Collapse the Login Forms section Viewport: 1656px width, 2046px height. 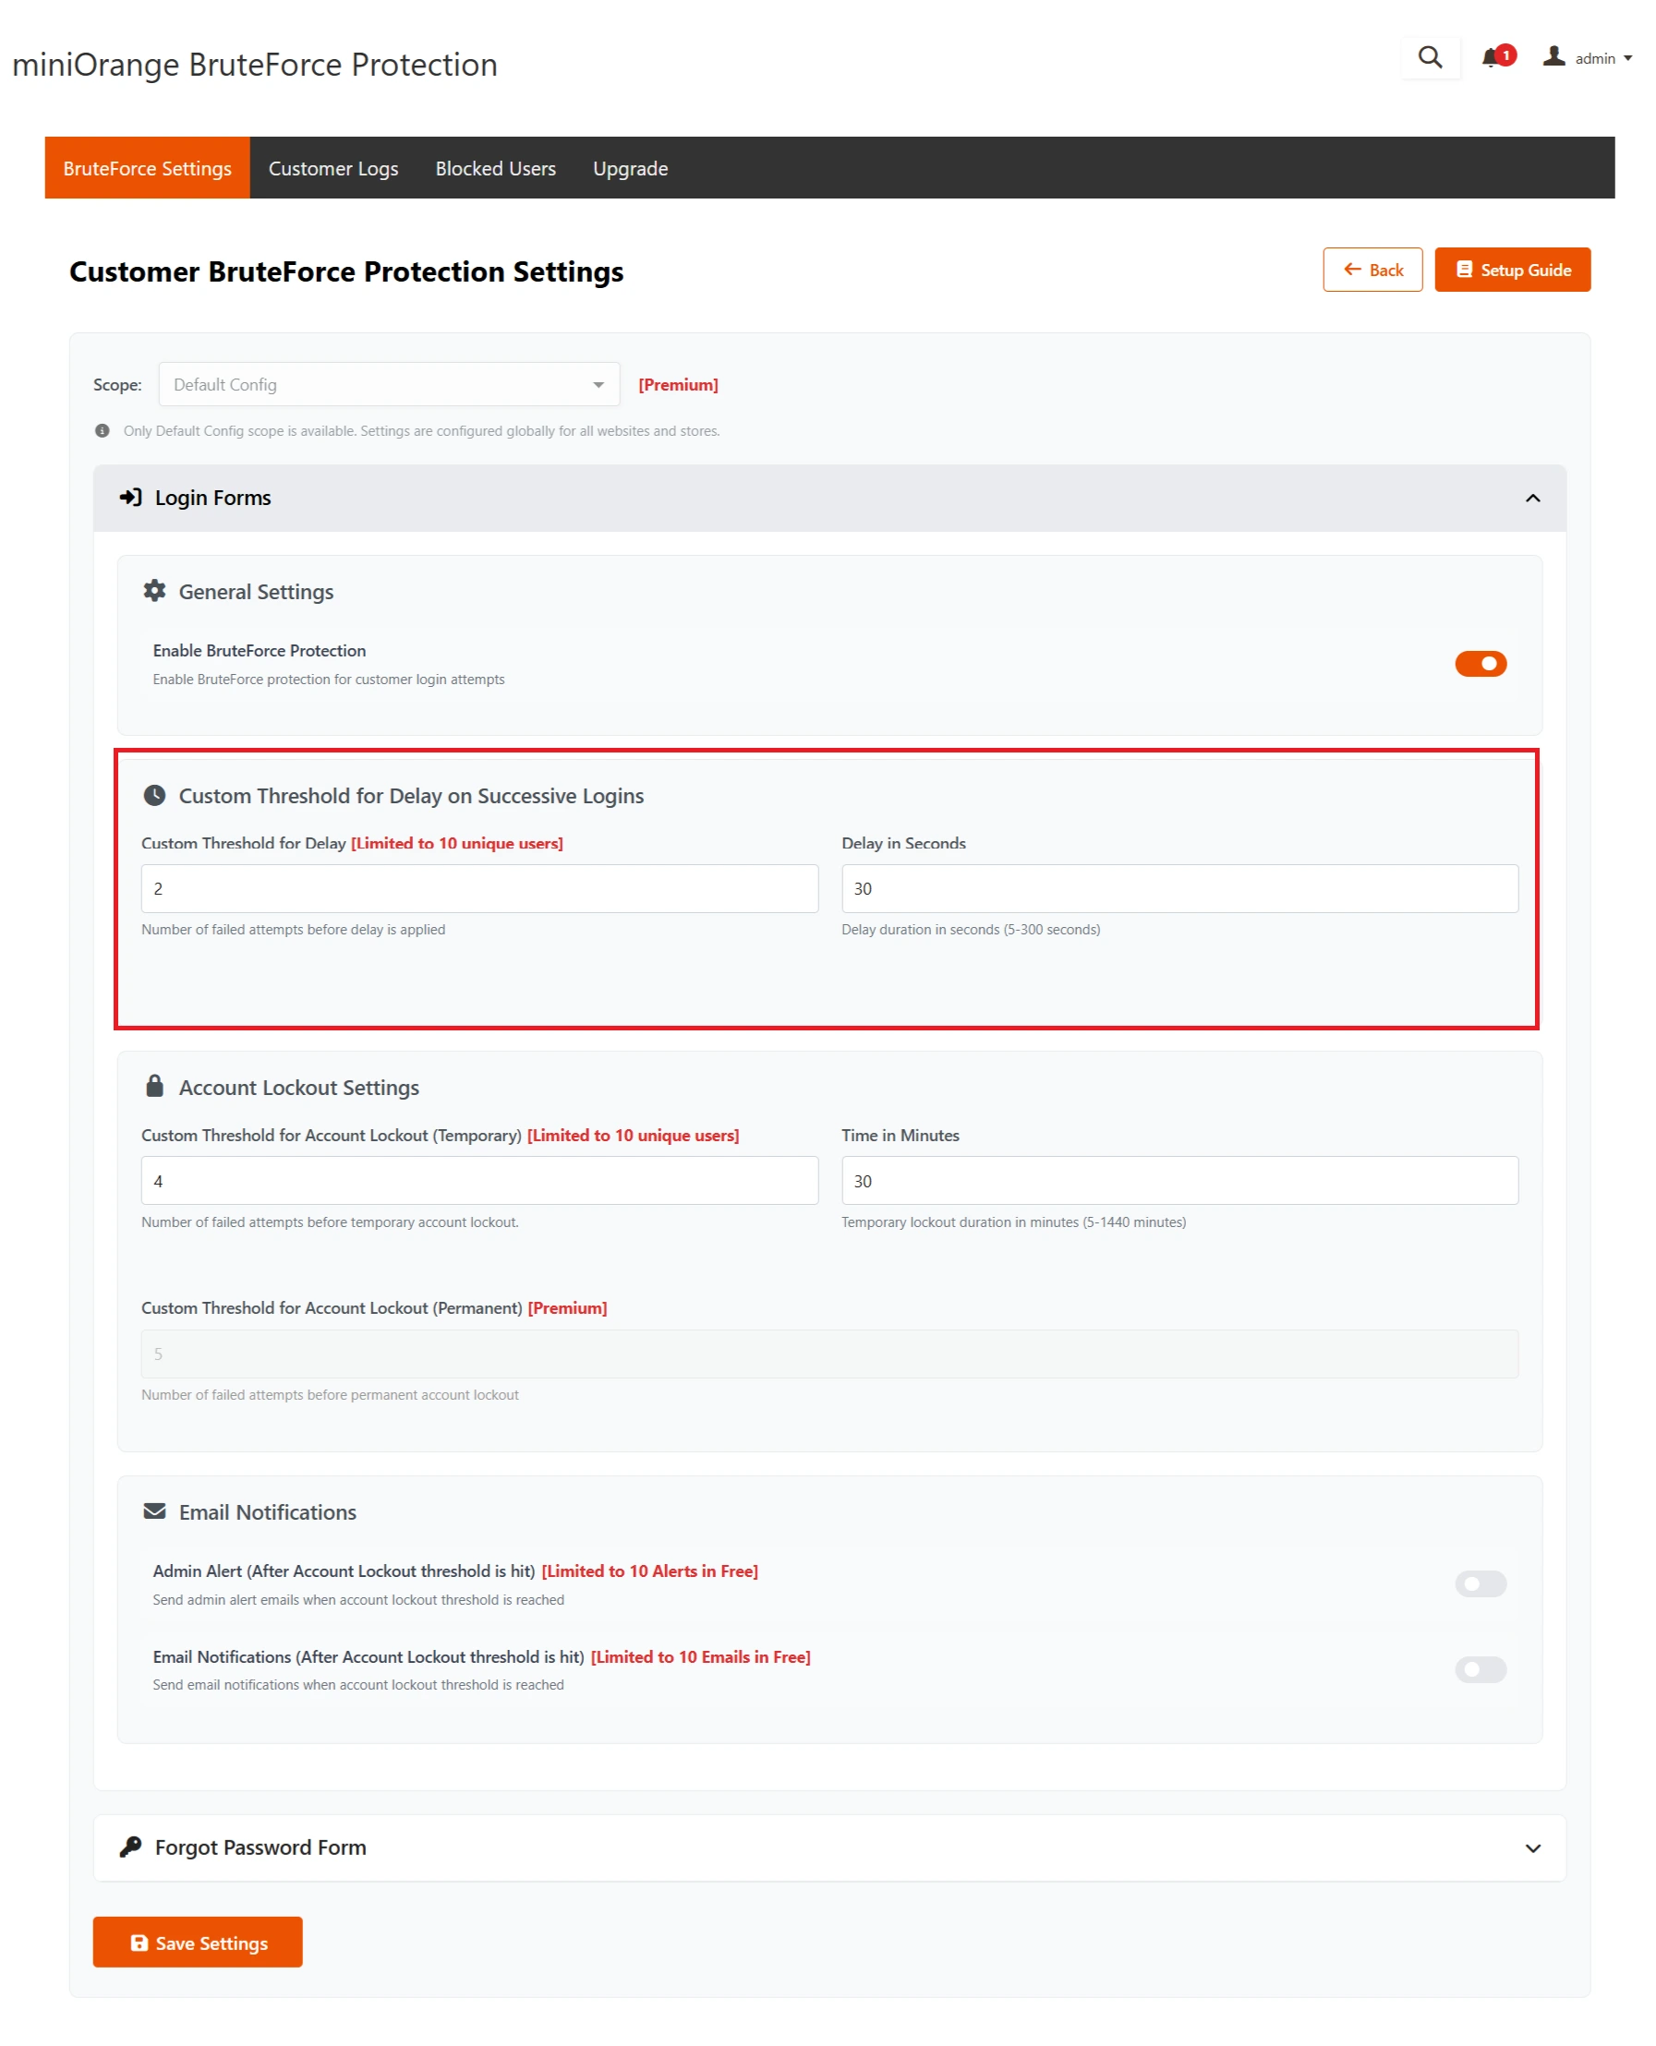[1533, 497]
